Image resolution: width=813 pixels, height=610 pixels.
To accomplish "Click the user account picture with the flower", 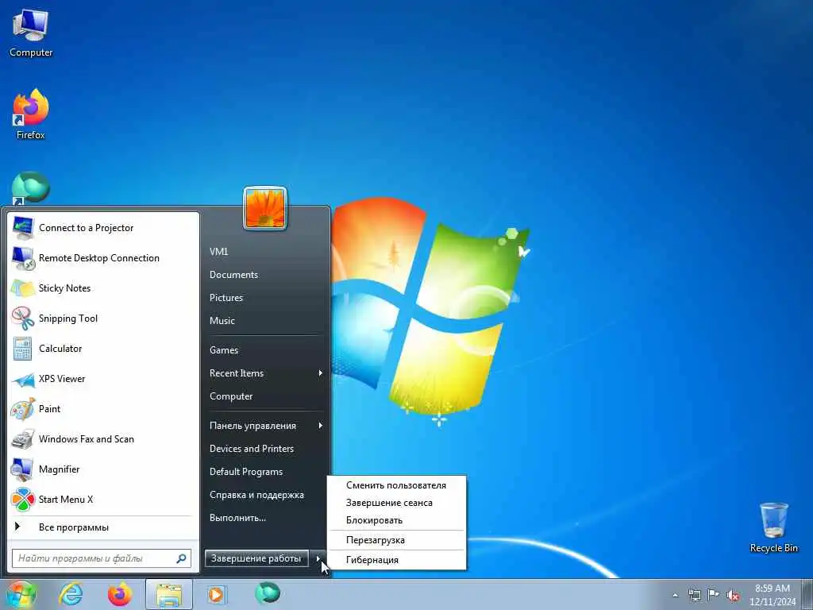I will pyautogui.click(x=265, y=208).
